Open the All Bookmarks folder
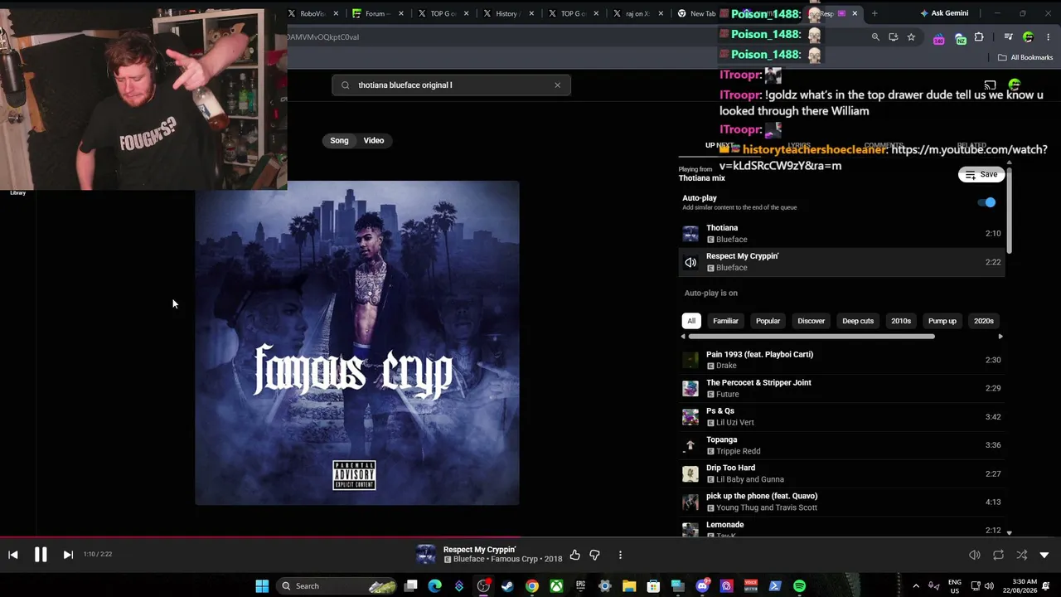 [1025, 57]
